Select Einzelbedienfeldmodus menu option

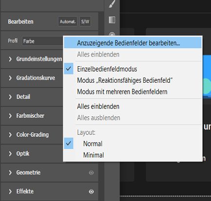point(133,69)
